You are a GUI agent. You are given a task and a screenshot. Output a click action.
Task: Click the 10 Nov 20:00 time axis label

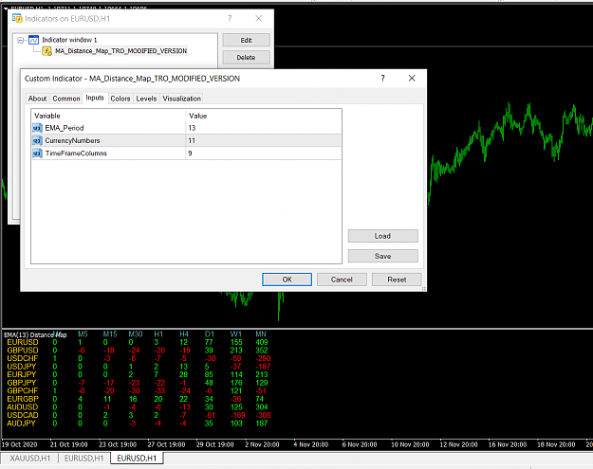[410, 444]
